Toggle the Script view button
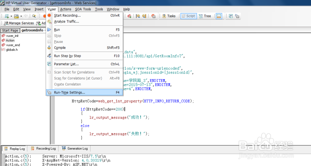The width and height of the screenshot is (311, 166). (189, 16)
